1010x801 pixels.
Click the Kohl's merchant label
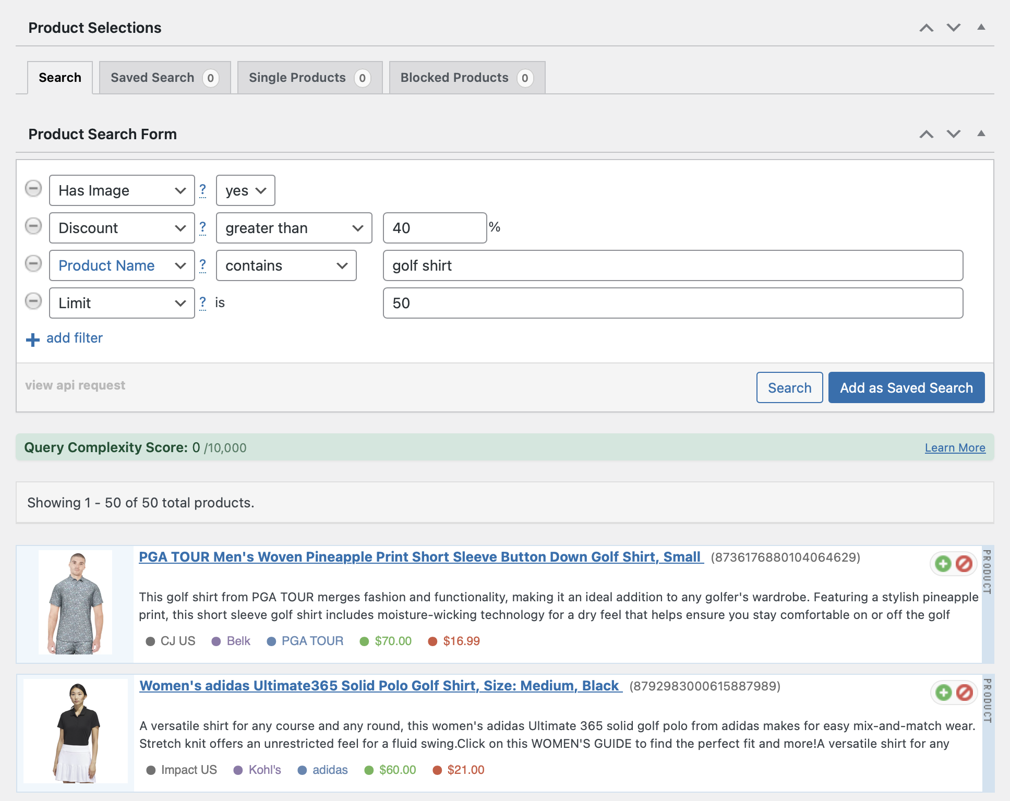click(264, 770)
